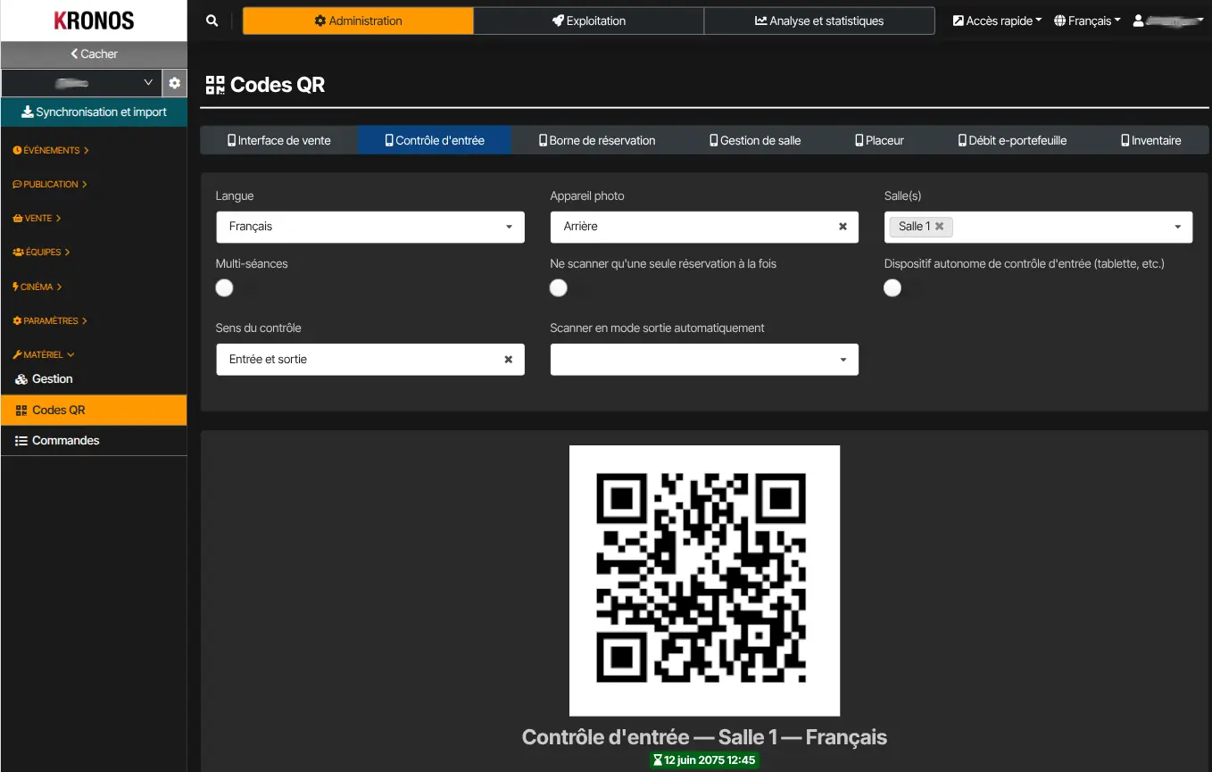The width and height of the screenshot is (1212, 772).
Task: Expand the VENTE menu
Action: pos(37,218)
